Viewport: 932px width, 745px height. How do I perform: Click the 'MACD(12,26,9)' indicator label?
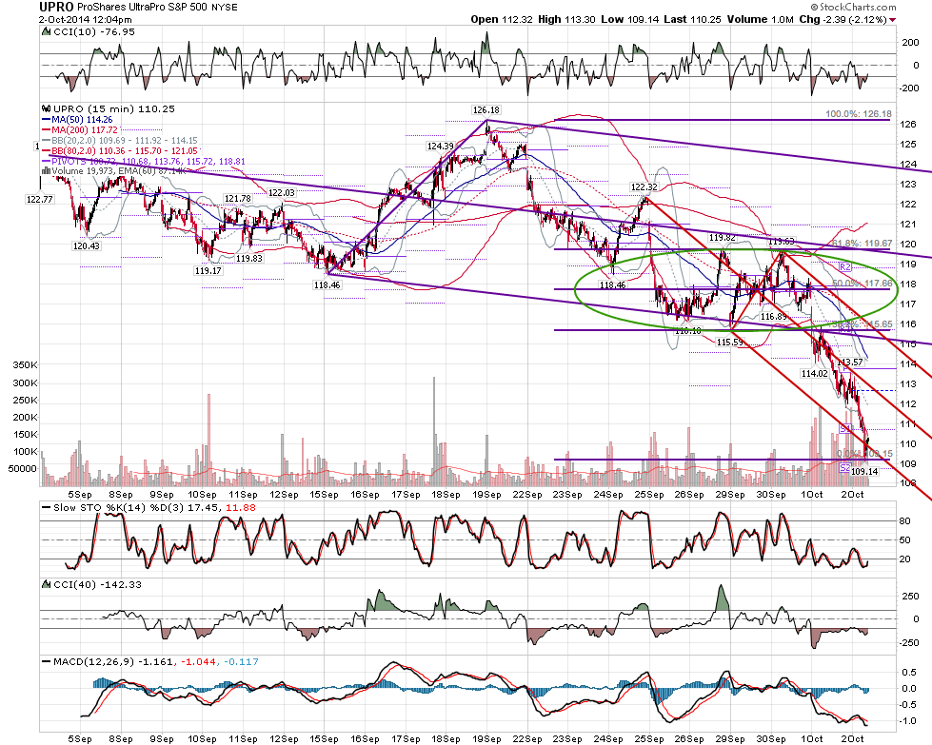tap(92, 662)
